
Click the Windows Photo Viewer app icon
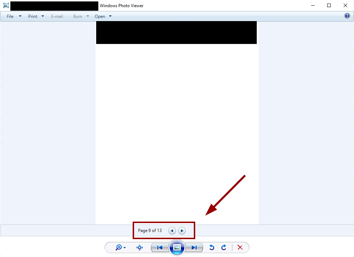[x=6, y=5]
